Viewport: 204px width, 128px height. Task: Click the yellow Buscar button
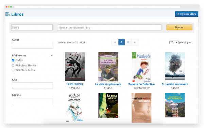coord(179,27)
